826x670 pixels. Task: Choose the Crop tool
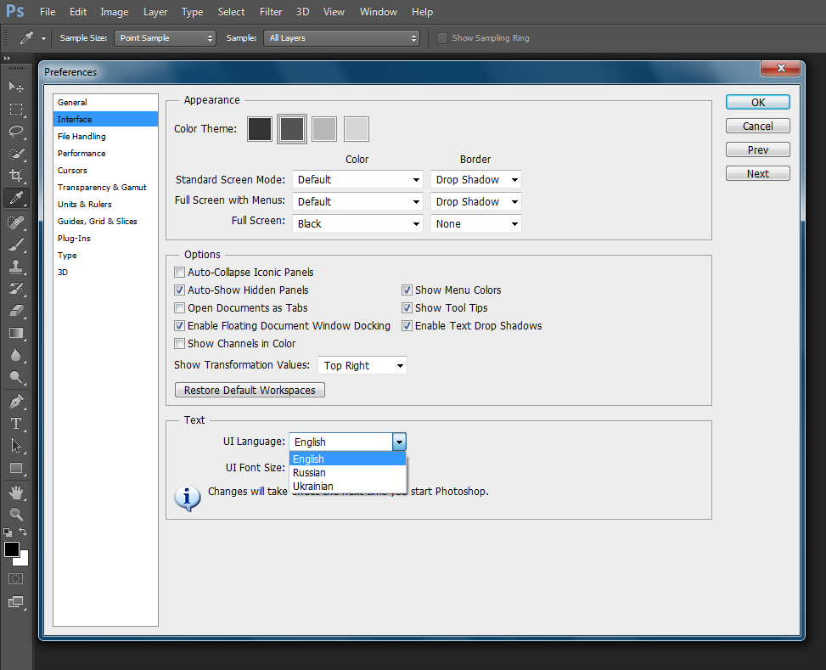point(16,175)
